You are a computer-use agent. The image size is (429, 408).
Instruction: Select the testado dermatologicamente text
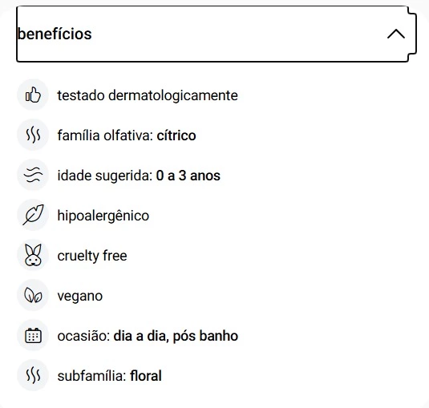(x=148, y=95)
